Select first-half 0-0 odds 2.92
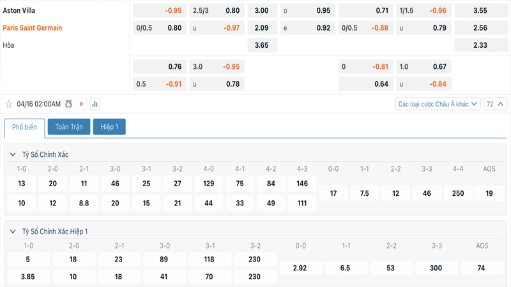511x287 pixels. (x=298, y=269)
